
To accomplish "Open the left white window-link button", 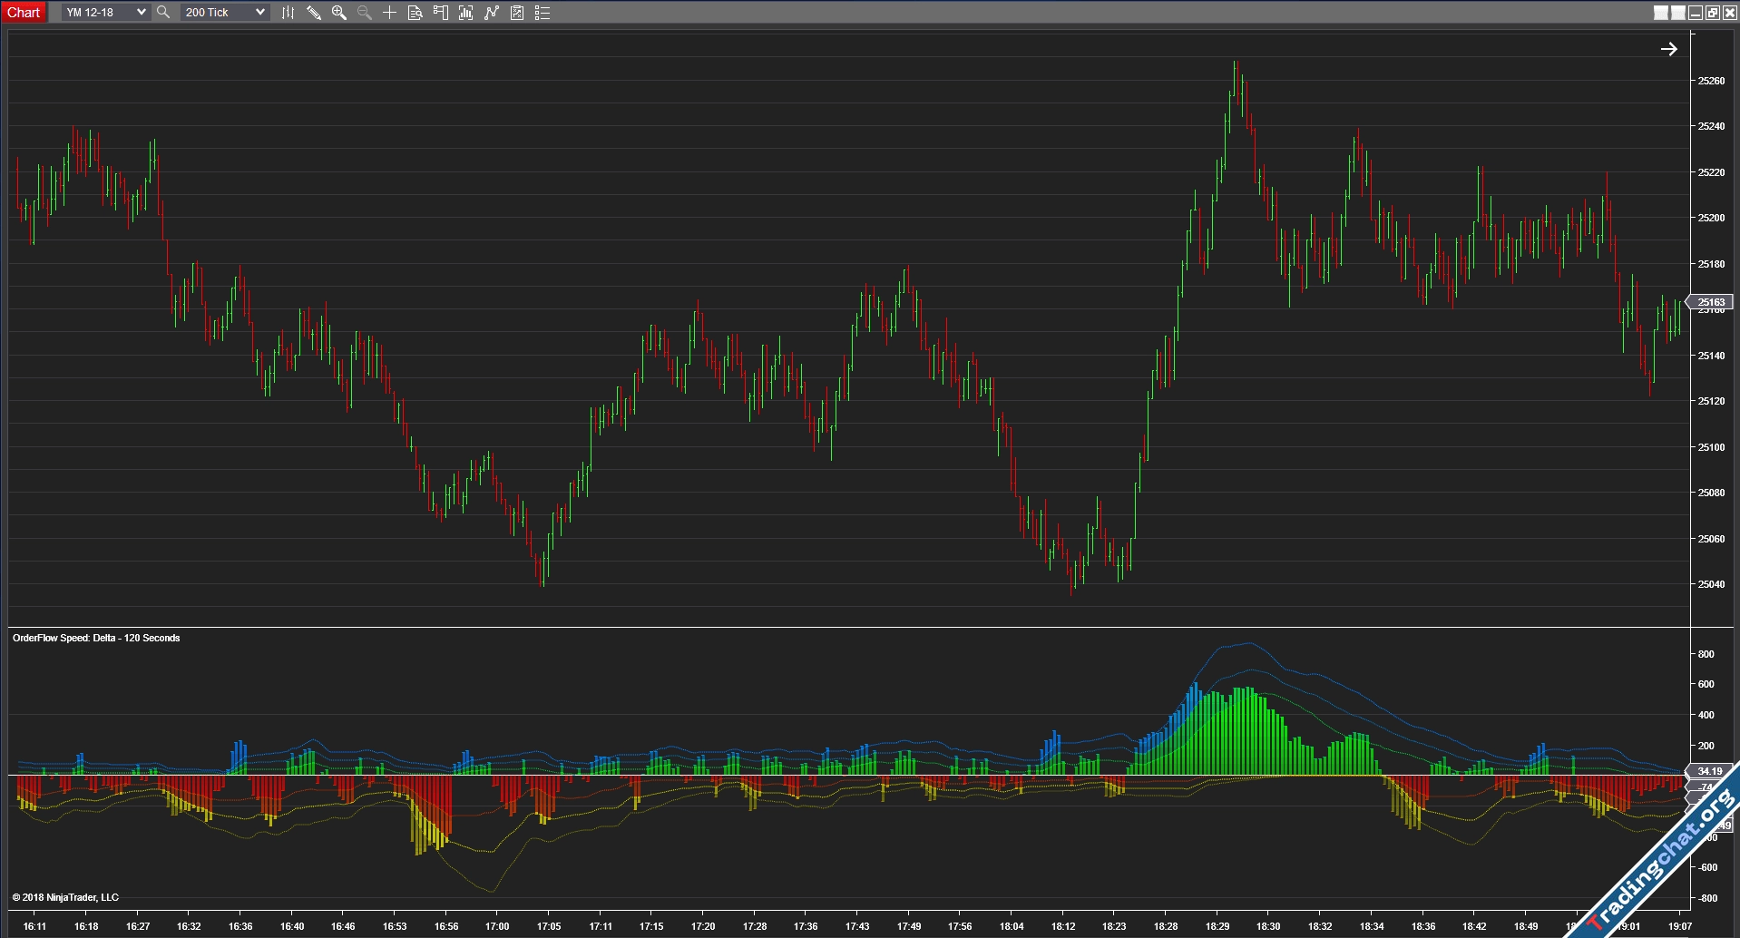I will point(1660,13).
